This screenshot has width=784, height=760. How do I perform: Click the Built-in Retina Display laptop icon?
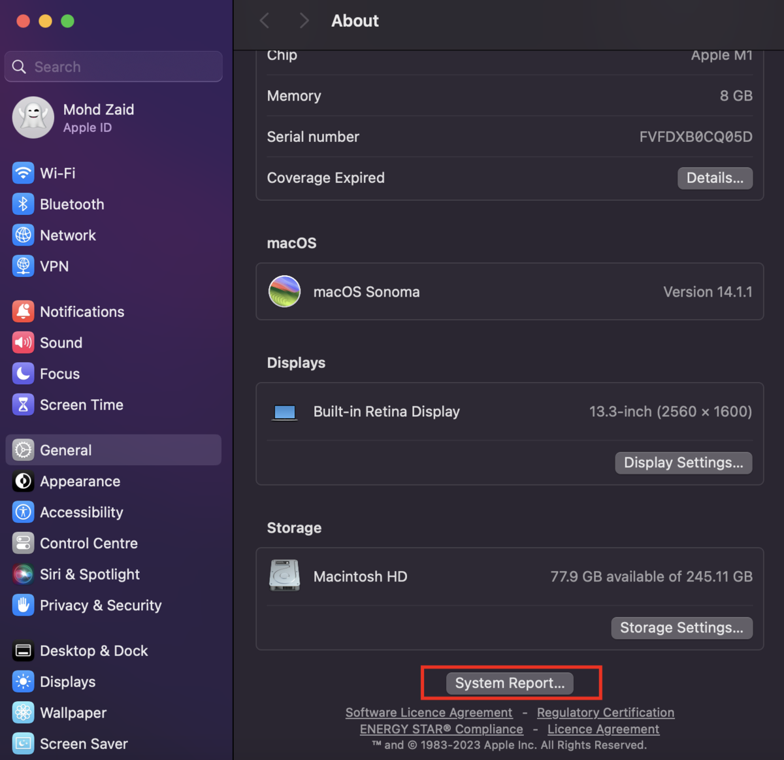coord(284,412)
